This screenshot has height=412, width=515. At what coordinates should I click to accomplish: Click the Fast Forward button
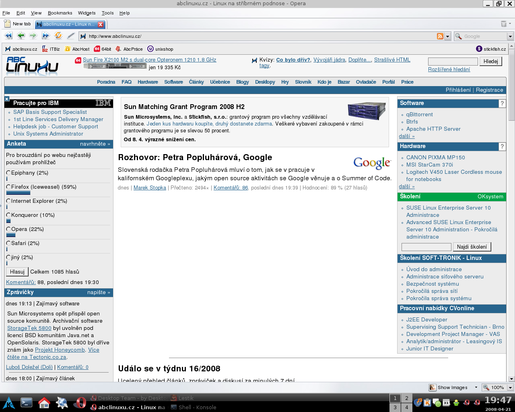point(45,36)
